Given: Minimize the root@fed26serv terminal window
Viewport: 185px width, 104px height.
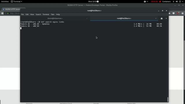Looking at the screenshot, I should pyautogui.click(x=159, y=11).
